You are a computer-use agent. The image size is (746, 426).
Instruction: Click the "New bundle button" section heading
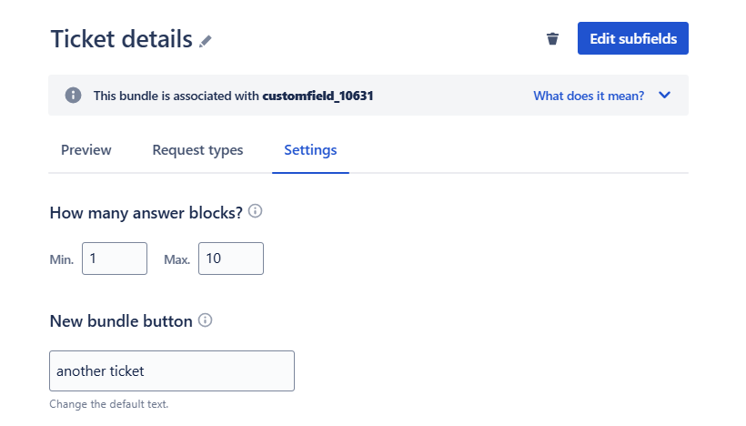121,320
